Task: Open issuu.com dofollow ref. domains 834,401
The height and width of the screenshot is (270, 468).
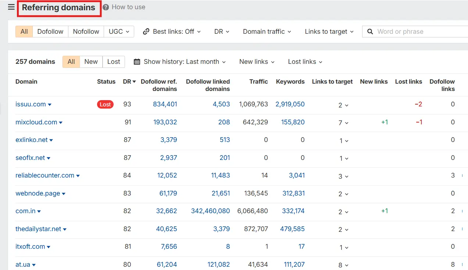Action: tap(165, 104)
